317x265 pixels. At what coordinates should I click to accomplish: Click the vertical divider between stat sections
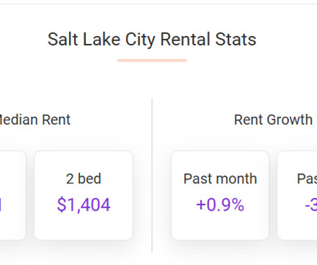[x=152, y=175]
